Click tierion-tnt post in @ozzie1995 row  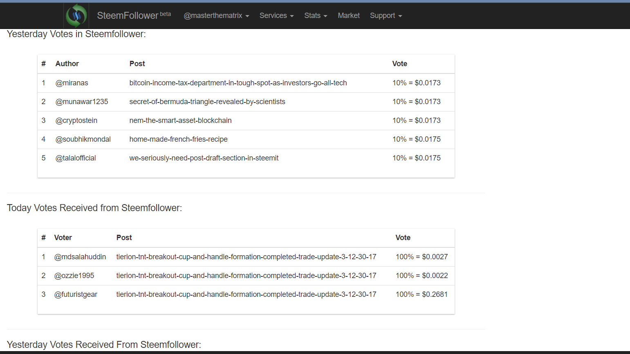pyautogui.click(x=246, y=276)
